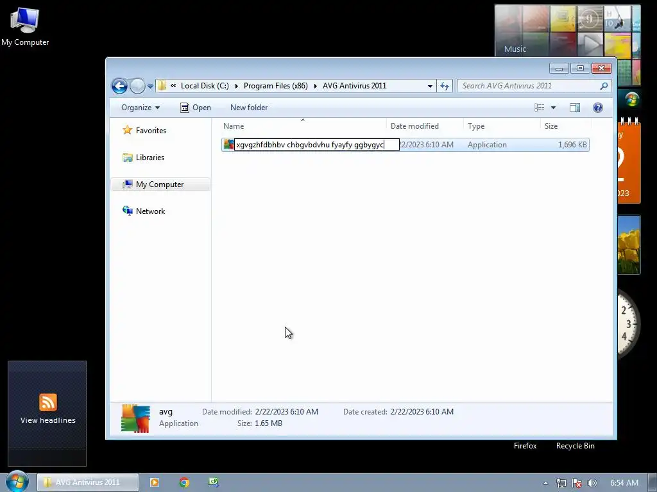Click the analog clock gadget

pos(628,323)
